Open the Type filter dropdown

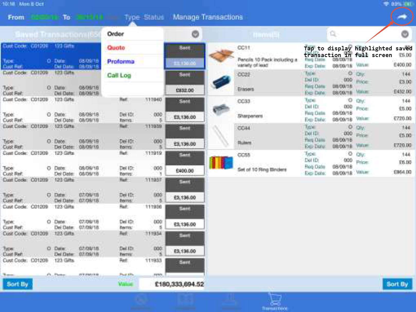pos(132,17)
